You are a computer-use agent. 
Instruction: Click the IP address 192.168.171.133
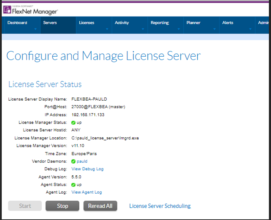pyautogui.click(x=88, y=115)
